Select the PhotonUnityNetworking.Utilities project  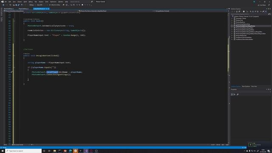[x=245, y=30]
